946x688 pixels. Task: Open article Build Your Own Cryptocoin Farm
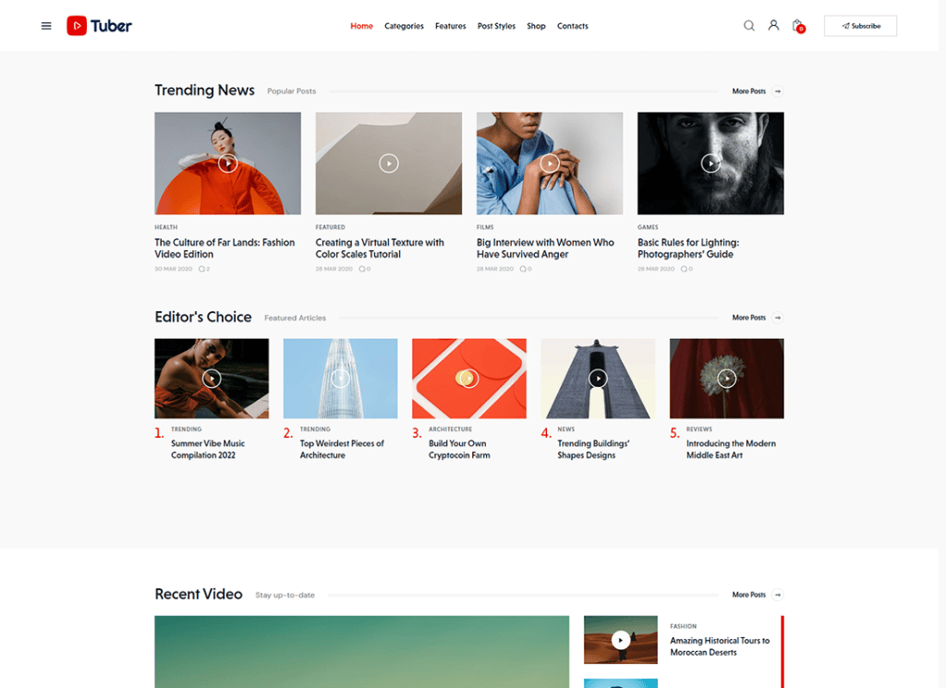pos(459,449)
